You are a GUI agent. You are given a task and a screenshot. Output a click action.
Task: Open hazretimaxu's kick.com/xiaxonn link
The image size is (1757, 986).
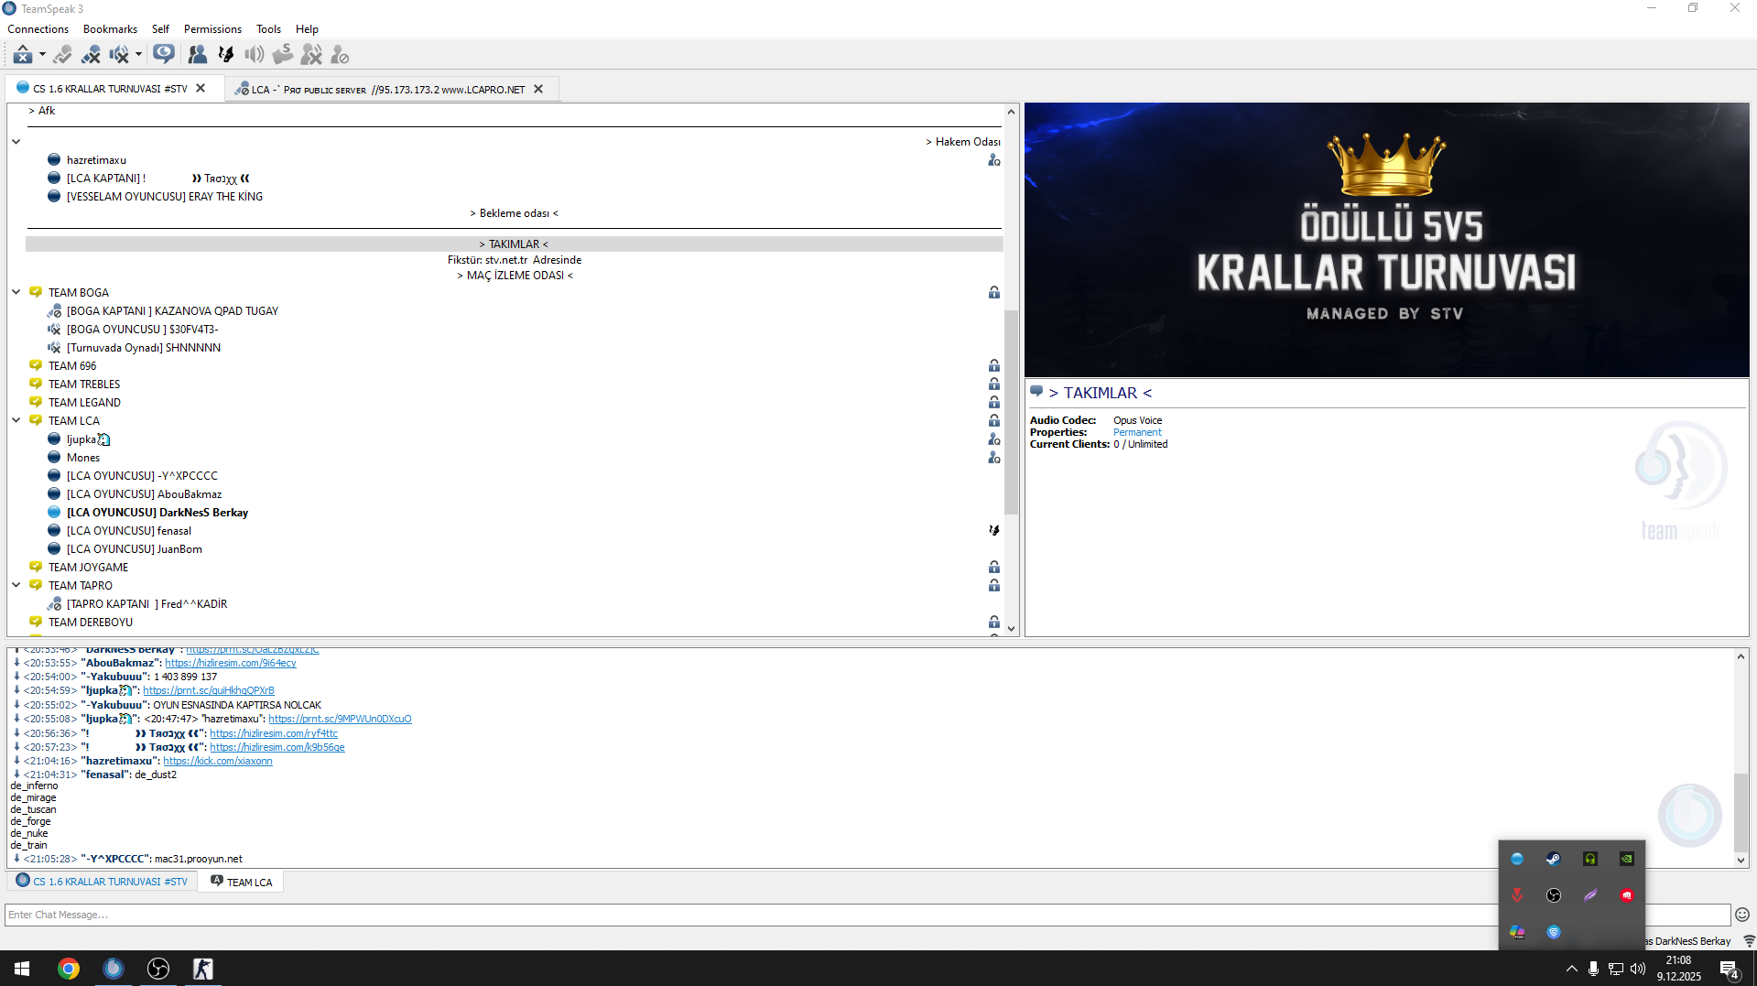click(x=218, y=761)
